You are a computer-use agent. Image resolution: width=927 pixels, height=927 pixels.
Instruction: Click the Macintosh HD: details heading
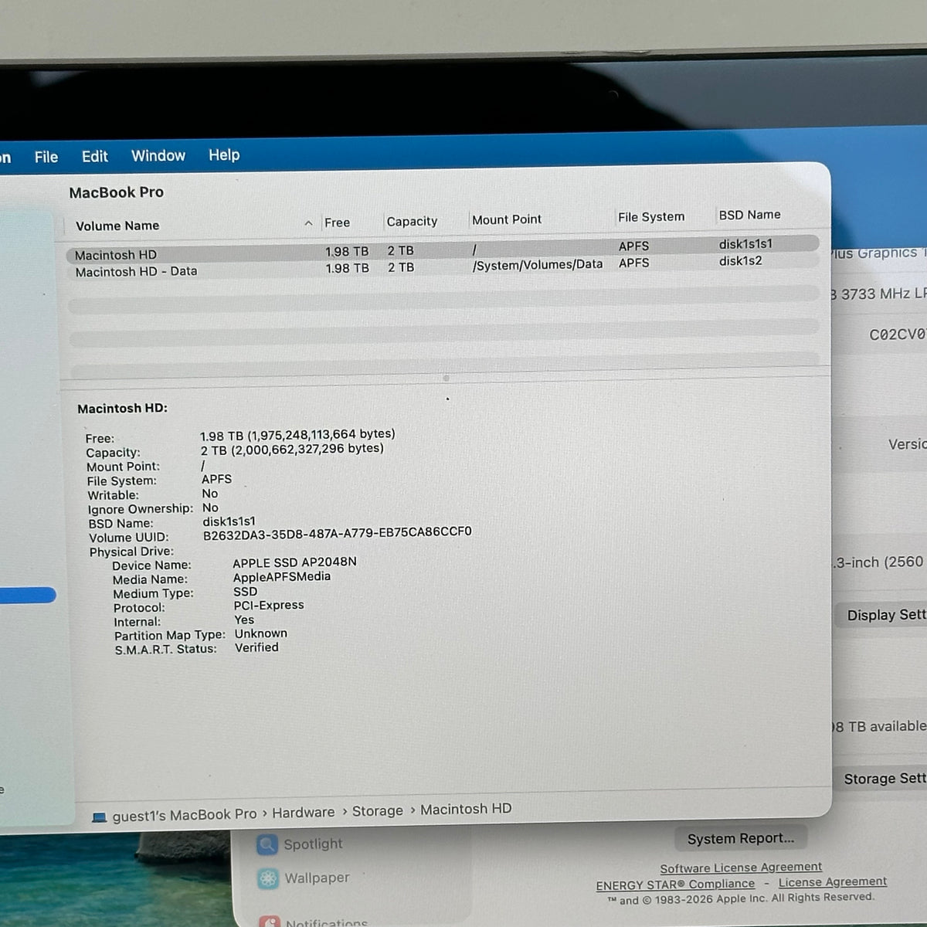tap(122, 409)
